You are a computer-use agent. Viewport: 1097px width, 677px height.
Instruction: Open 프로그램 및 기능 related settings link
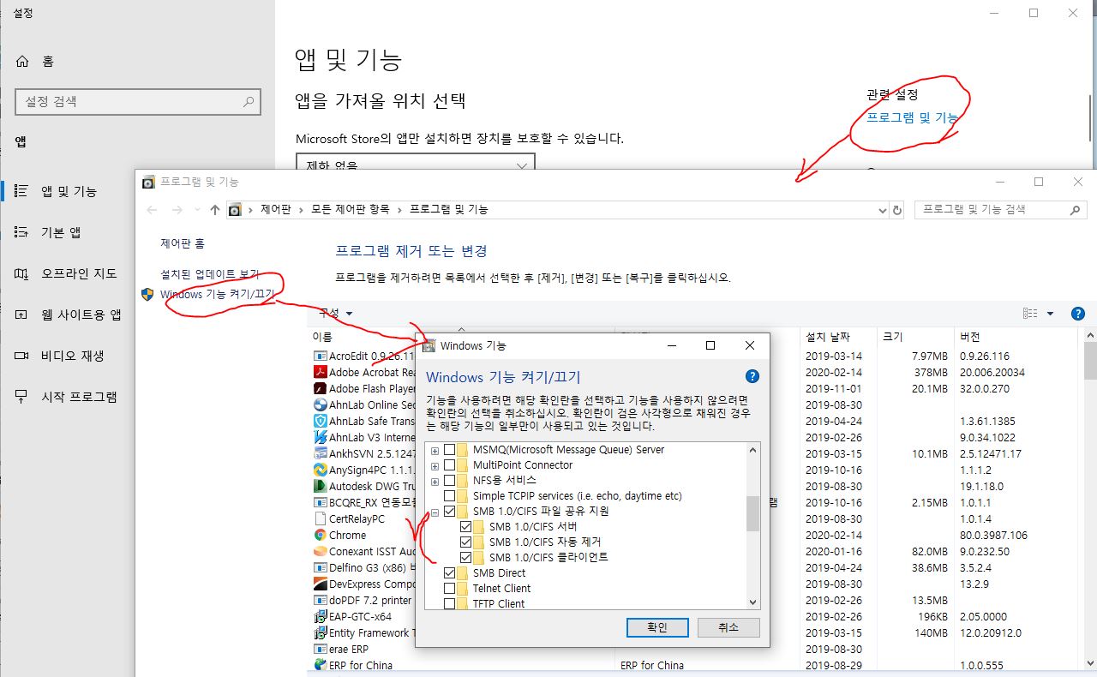pos(912,117)
